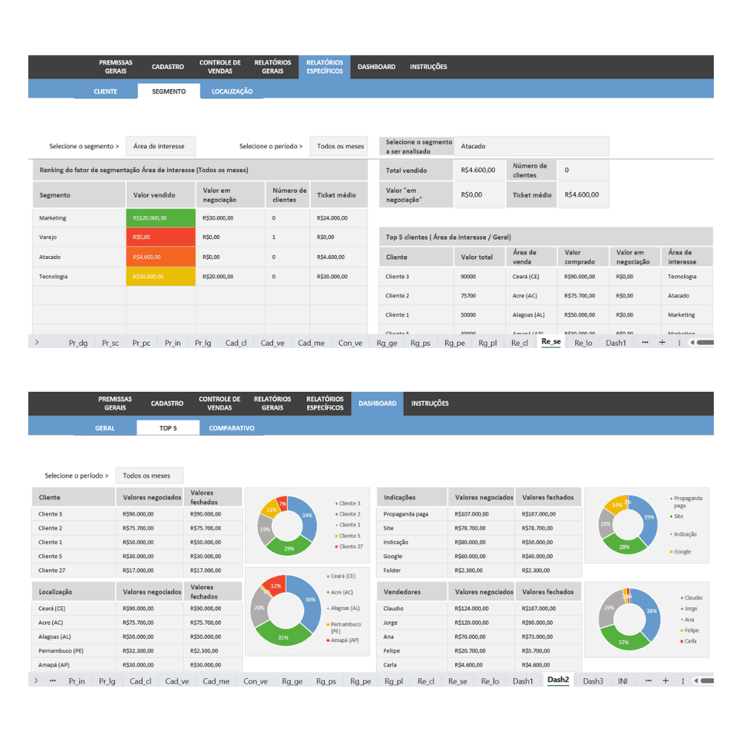The image size is (742, 742).
Task: Open the CONTROLE DE VENDAS menu
Action: [218, 66]
